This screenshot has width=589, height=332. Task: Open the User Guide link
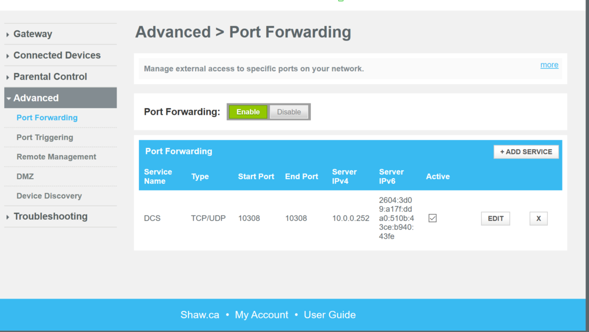[x=330, y=315]
